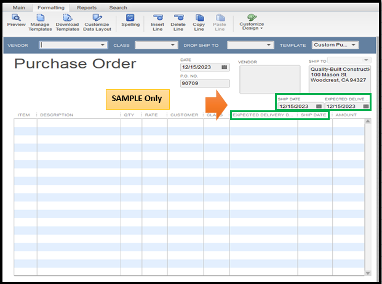Click the CUSTOMER column header

pyautogui.click(x=184, y=115)
